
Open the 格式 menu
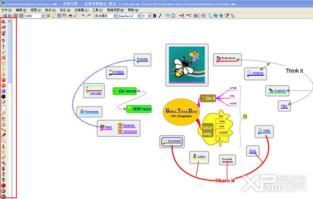pyautogui.click(x=50, y=10)
